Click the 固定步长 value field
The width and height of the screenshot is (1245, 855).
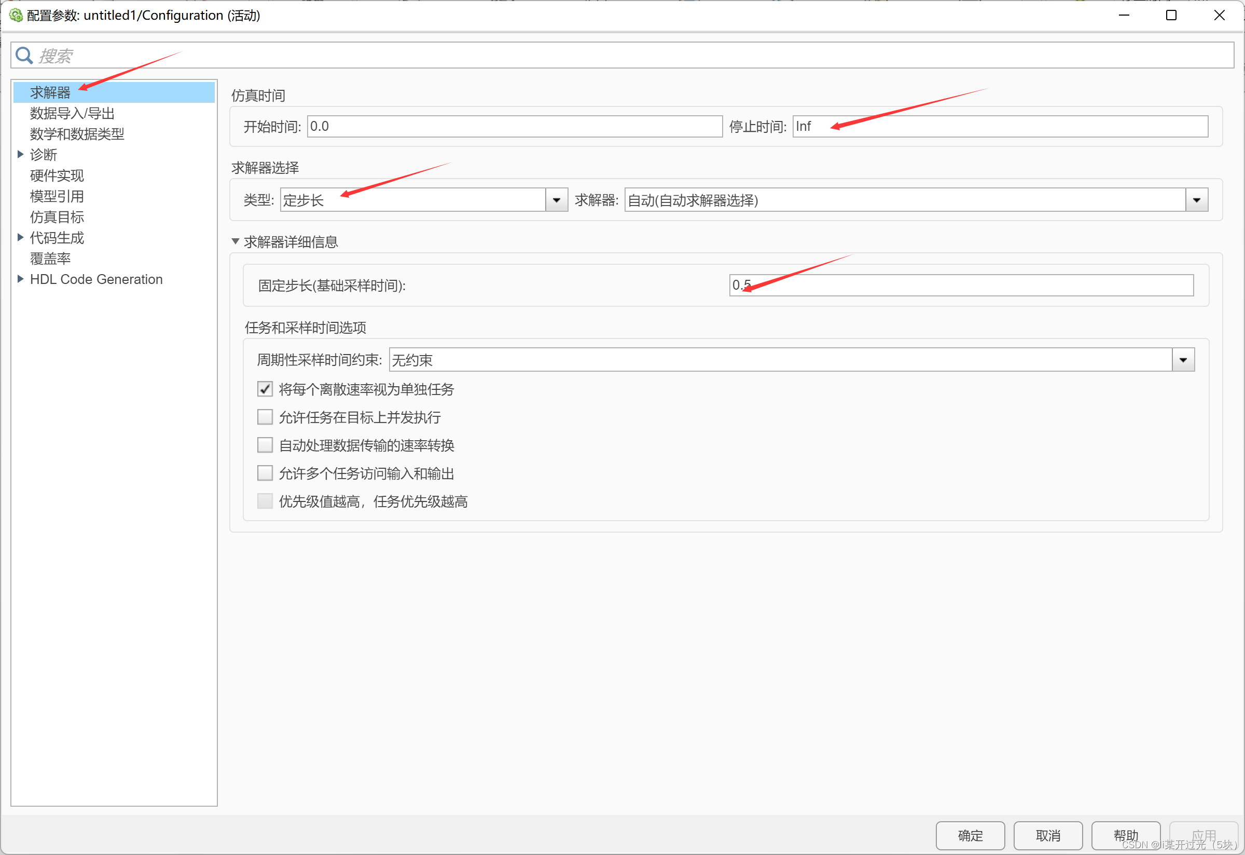click(x=961, y=285)
